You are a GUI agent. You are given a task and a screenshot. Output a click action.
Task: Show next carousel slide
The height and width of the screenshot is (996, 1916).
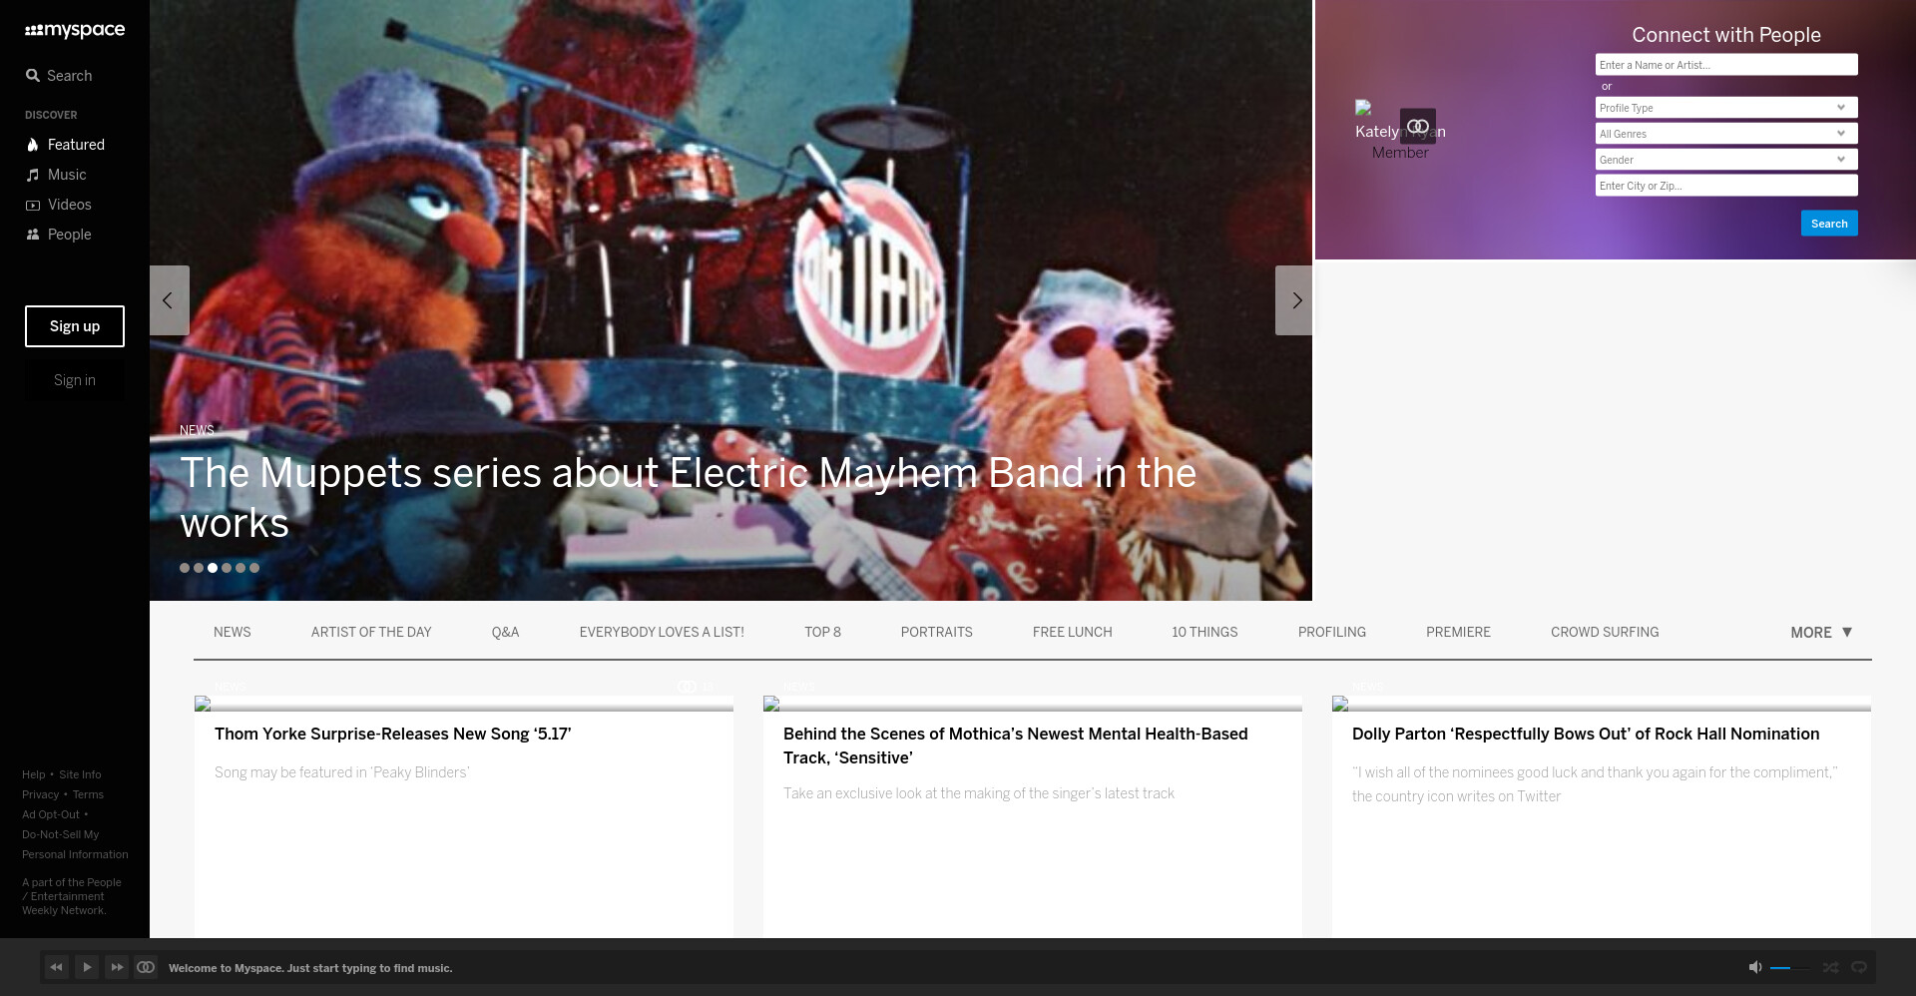click(1294, 300)
